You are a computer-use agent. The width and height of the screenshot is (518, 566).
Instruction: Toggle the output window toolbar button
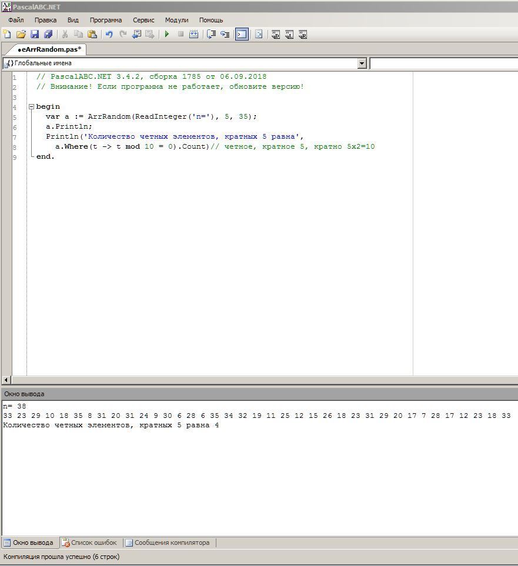coord(242,35)
